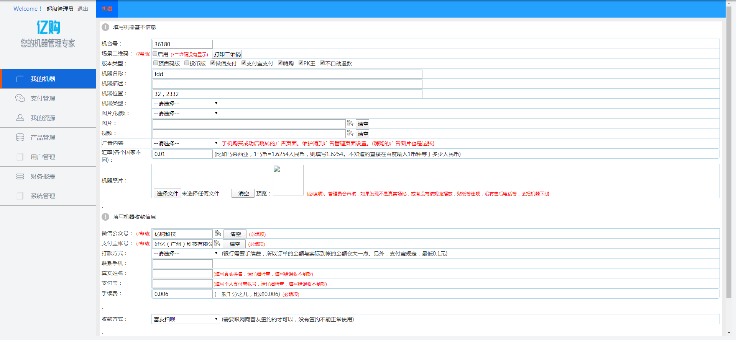Open 财务报表 in the sidebar menu
The image size is (736, 340).
[x=43, y=176]
